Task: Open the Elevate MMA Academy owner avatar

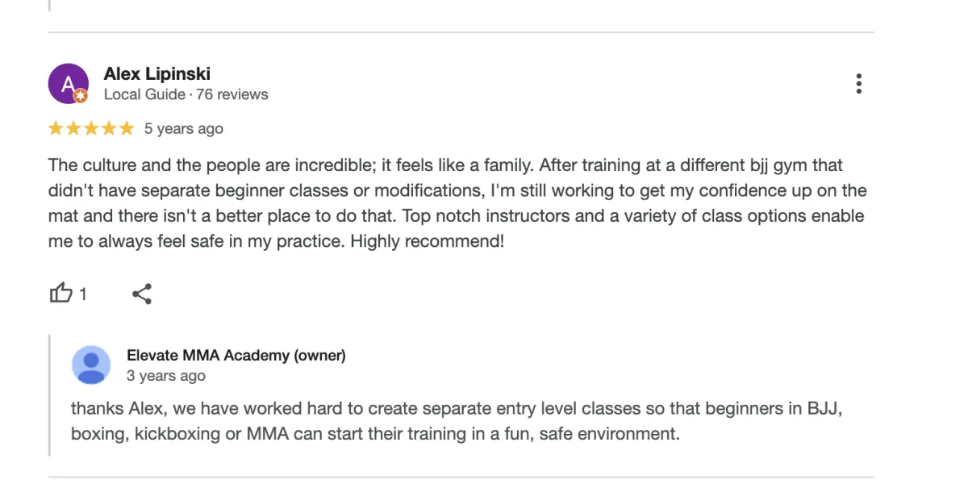Action: 91,365
